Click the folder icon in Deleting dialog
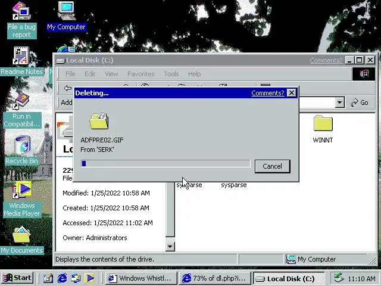The width and height of the screenshot is (381, 286). click(x=99, y=121)
